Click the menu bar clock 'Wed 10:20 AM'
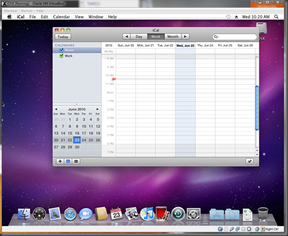Screen dimensions: 288x236 256,17
